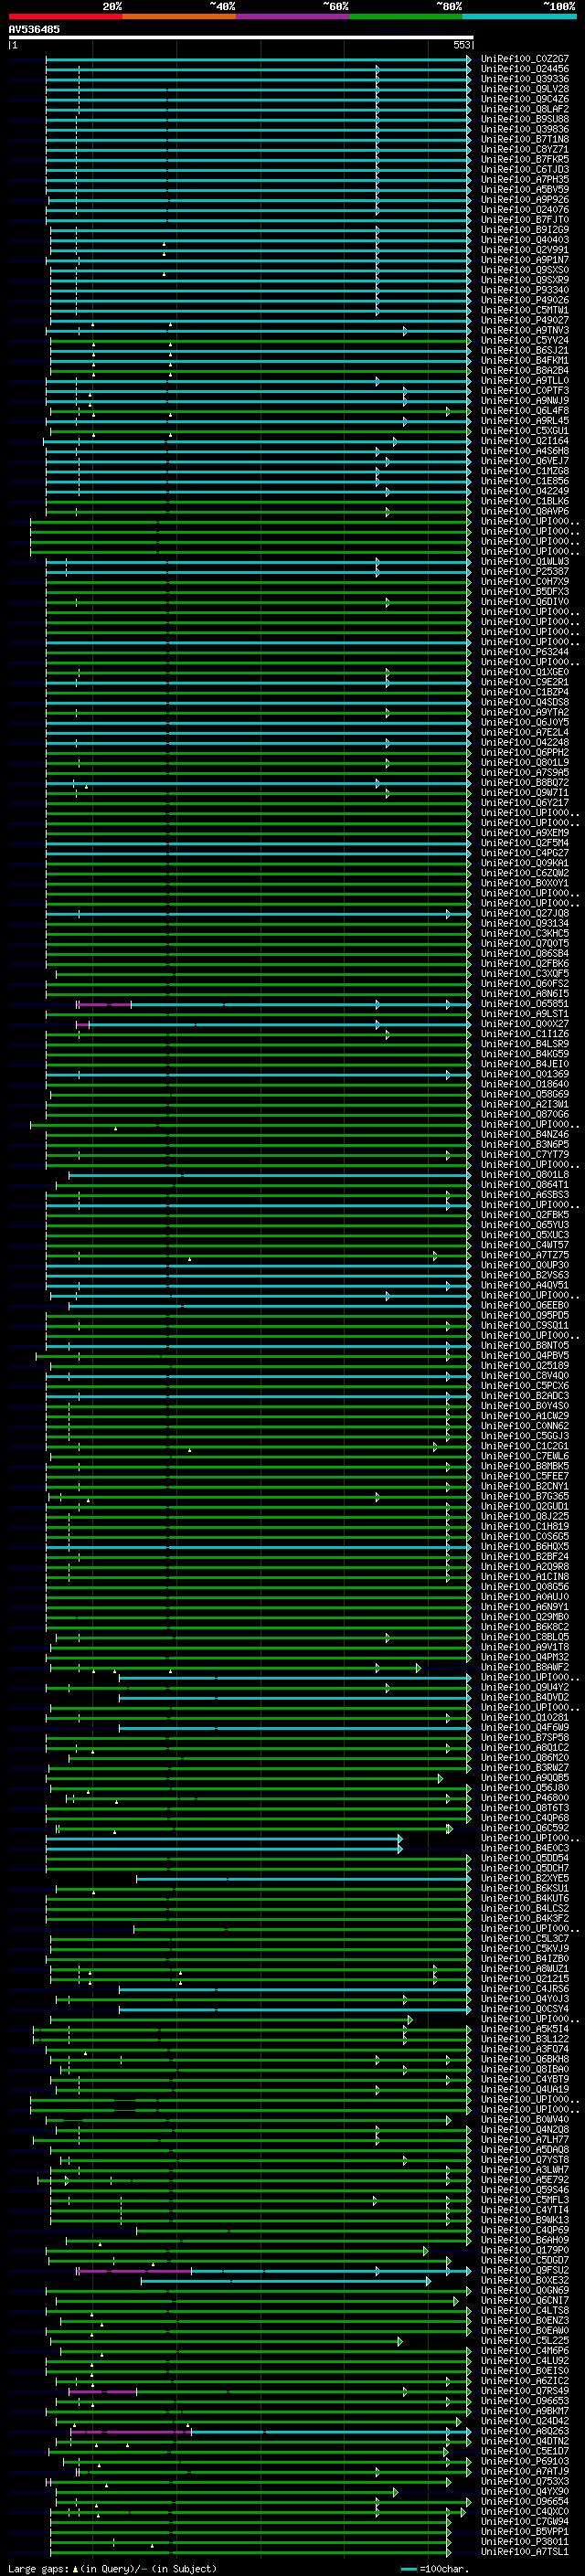The height and width of the screenshot is (2576, 585).
Task: Open hit UniRef100_C0Z2G7
Action: tap(525, 59)
